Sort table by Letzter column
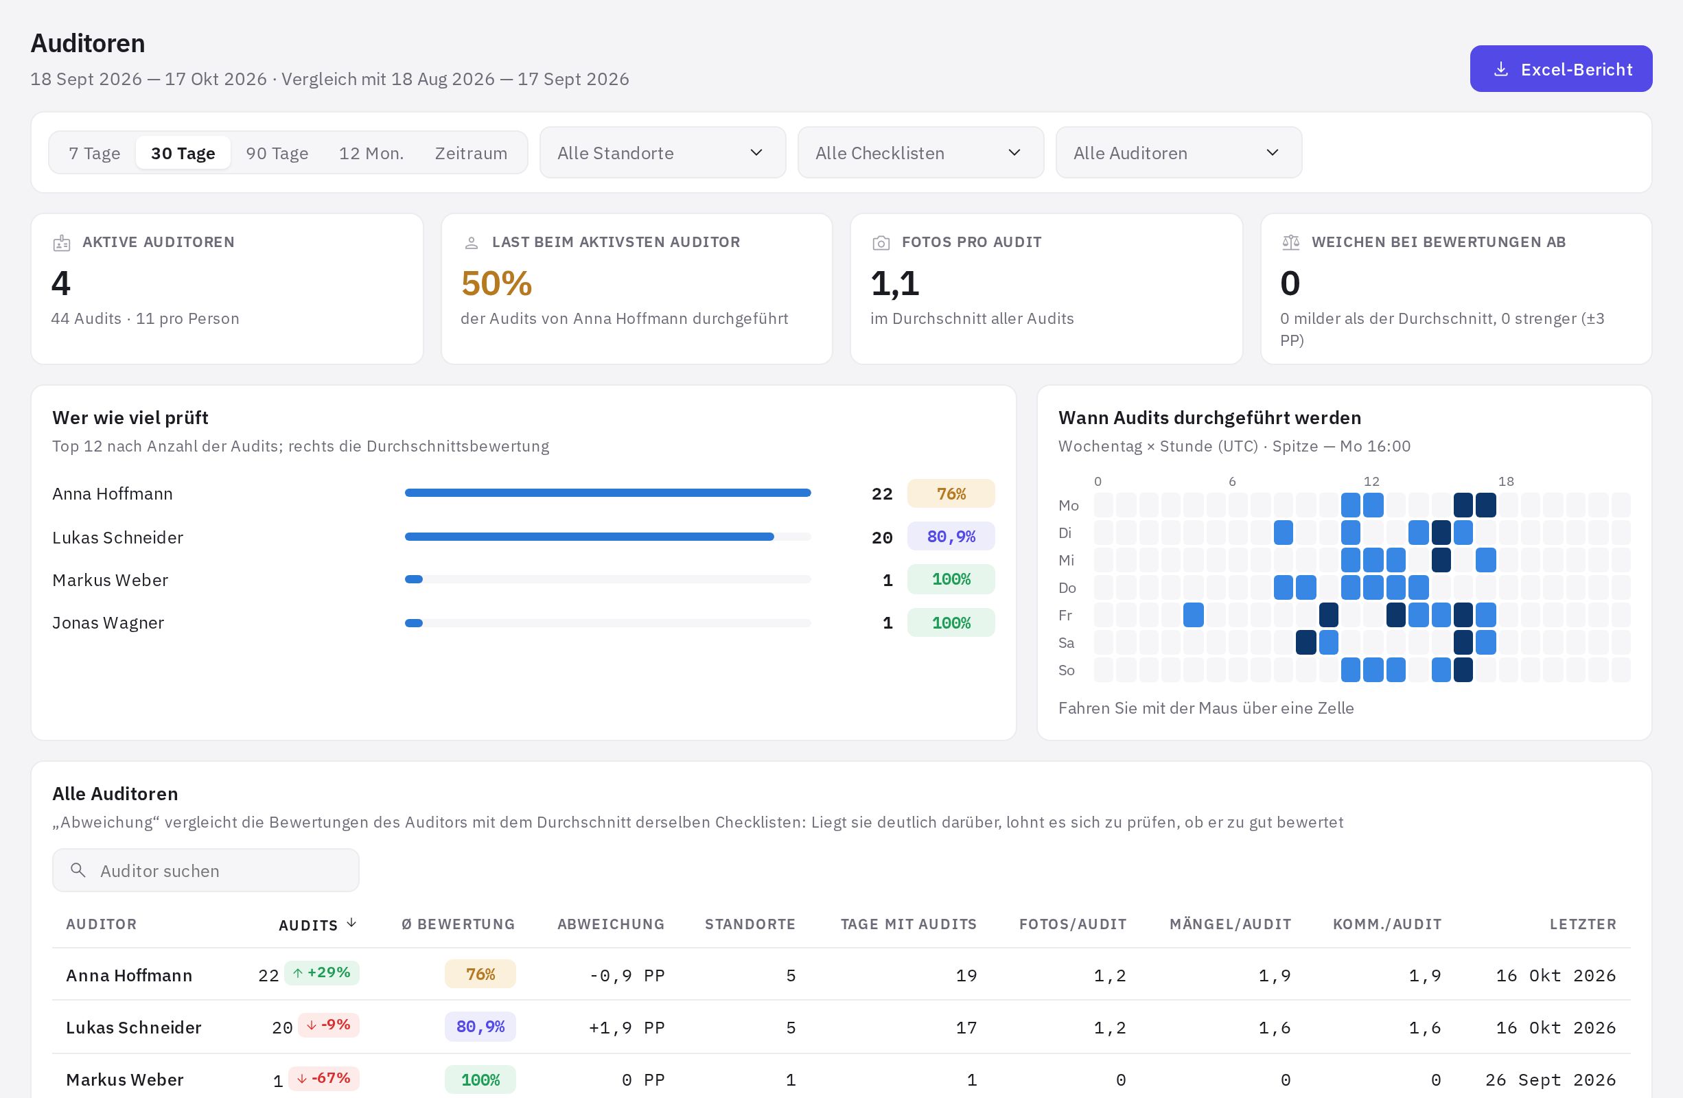Screen dimensions: 1683x1098 coord(1583,924)
